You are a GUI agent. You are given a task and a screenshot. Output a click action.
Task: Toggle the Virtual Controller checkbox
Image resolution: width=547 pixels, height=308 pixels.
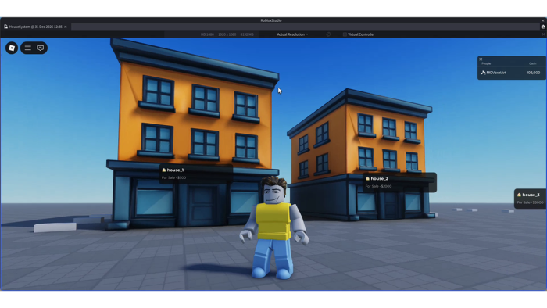coord(345,34)
